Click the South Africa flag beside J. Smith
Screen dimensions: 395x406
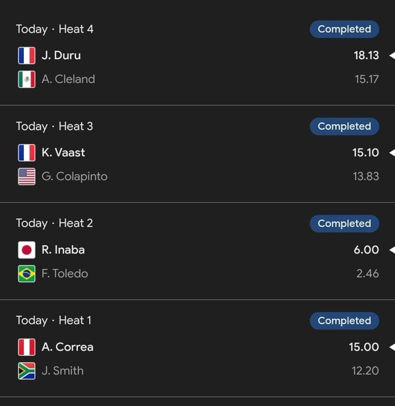(26, 371)
